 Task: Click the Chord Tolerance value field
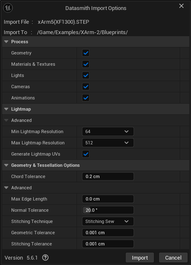[108, 176]
